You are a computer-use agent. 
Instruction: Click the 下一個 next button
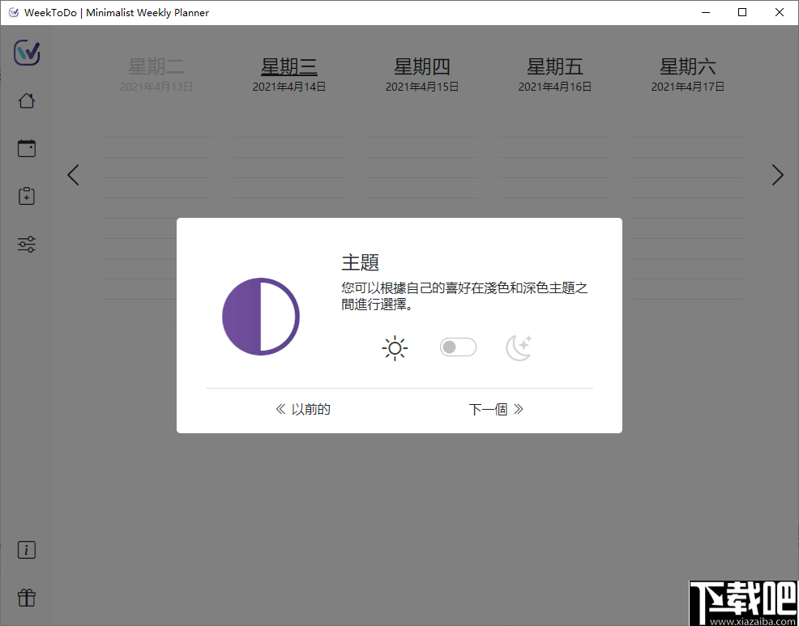pyautogui.click(x=496, y=410)
